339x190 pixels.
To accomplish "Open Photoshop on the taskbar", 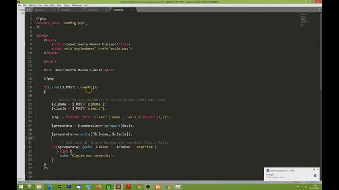I will 69,187.
